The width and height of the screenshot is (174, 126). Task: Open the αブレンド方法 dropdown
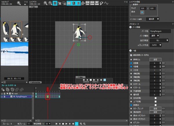155,45
